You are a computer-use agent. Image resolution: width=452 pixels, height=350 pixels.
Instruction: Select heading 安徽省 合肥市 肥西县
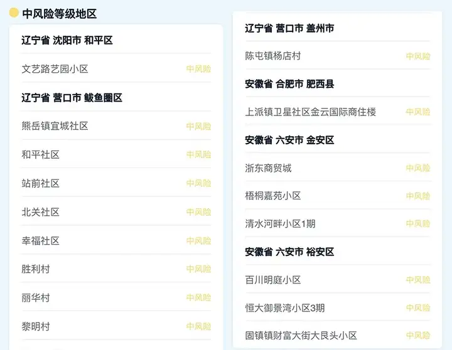pos(289,84)
